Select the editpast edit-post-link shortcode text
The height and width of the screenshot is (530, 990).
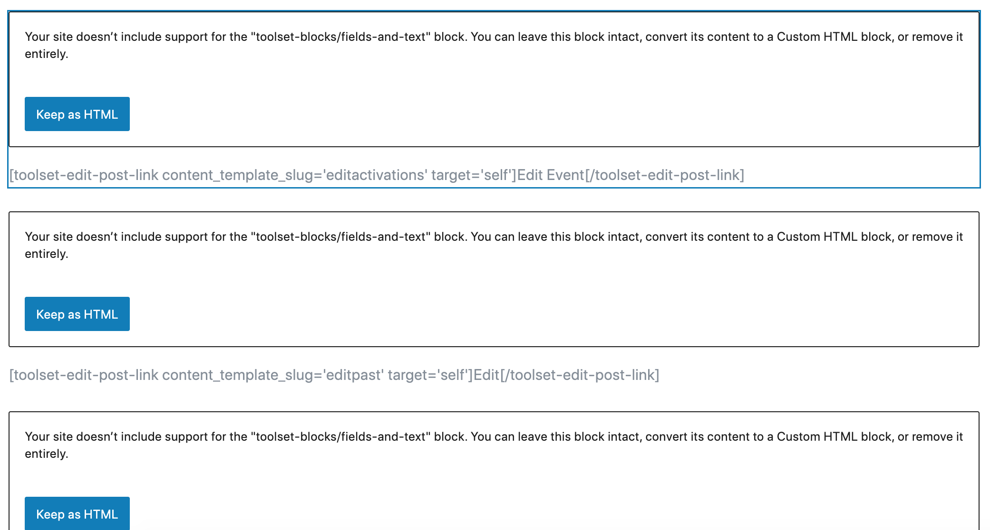coord(334,375)
